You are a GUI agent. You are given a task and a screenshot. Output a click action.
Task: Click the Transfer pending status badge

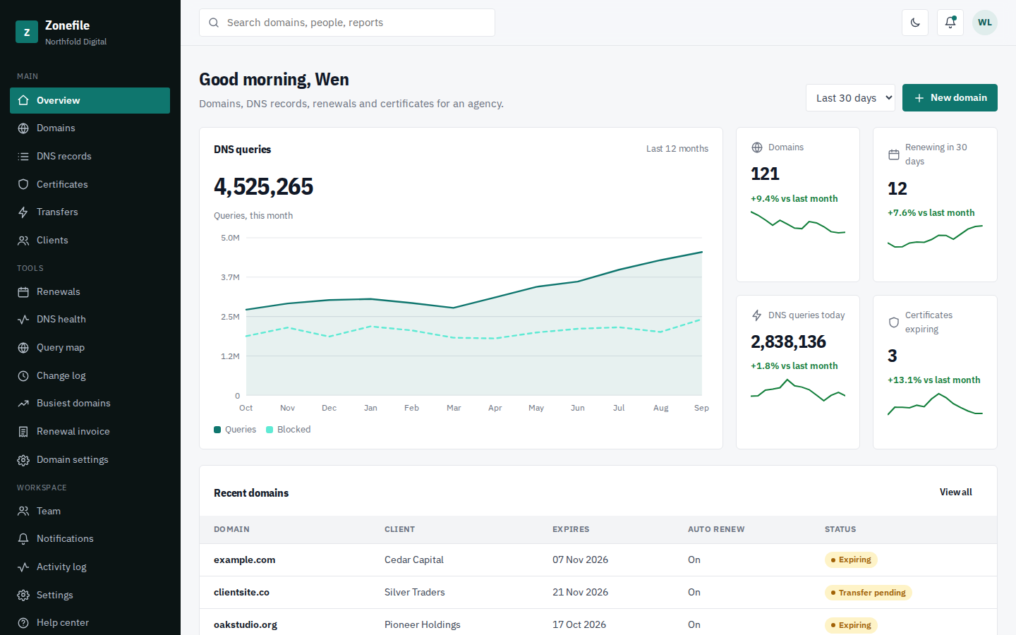869,593
